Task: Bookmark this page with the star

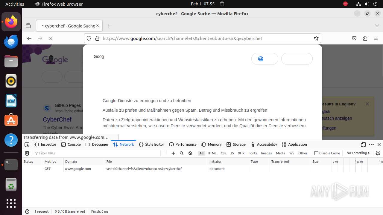Action: click(x=316, y=38)
